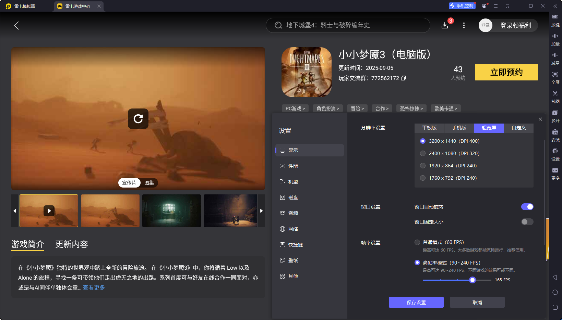Switch to the 手机版 resolution tab

click(x=459, y=128)
